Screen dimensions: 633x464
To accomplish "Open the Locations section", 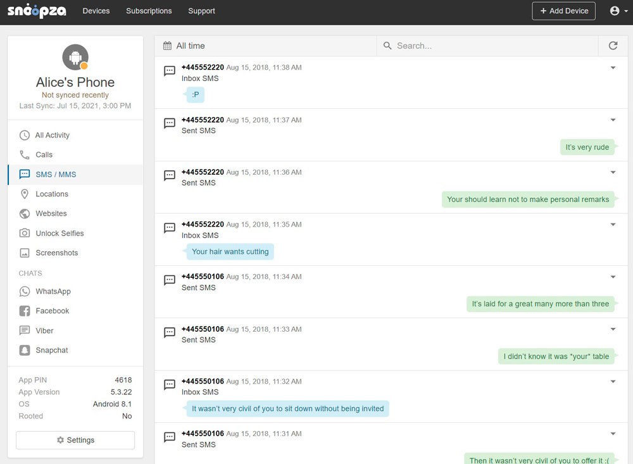I will tap(75, 194).
